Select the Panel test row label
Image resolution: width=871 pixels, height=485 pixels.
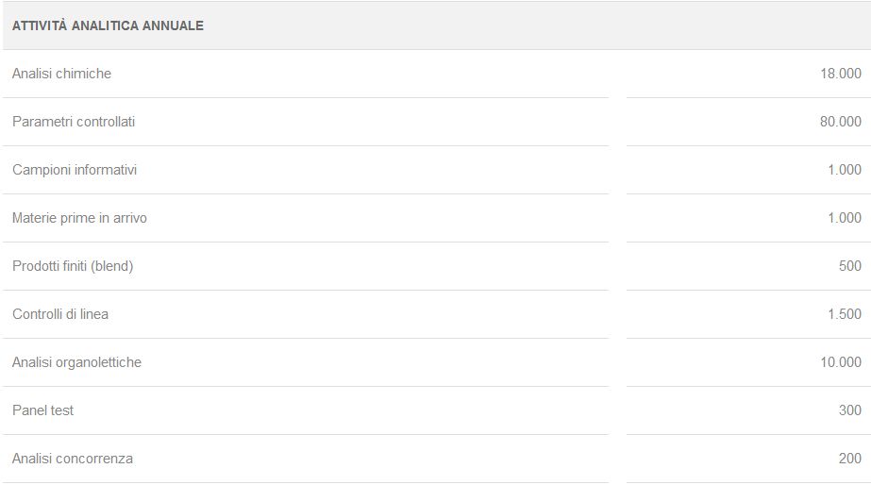tap(42, 410)
